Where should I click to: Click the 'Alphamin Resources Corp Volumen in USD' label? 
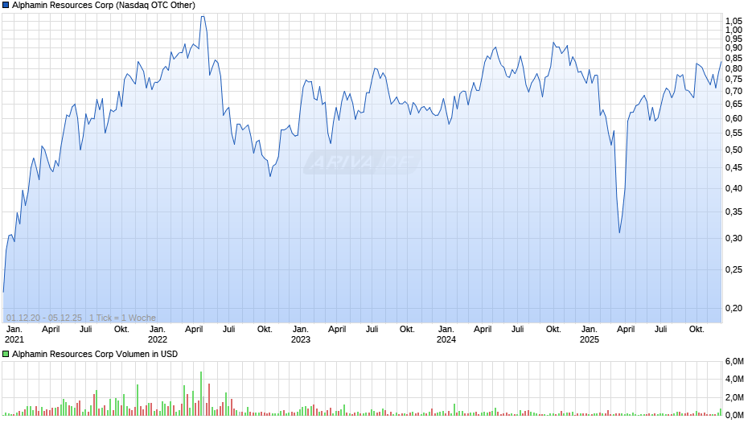(95, 354)
